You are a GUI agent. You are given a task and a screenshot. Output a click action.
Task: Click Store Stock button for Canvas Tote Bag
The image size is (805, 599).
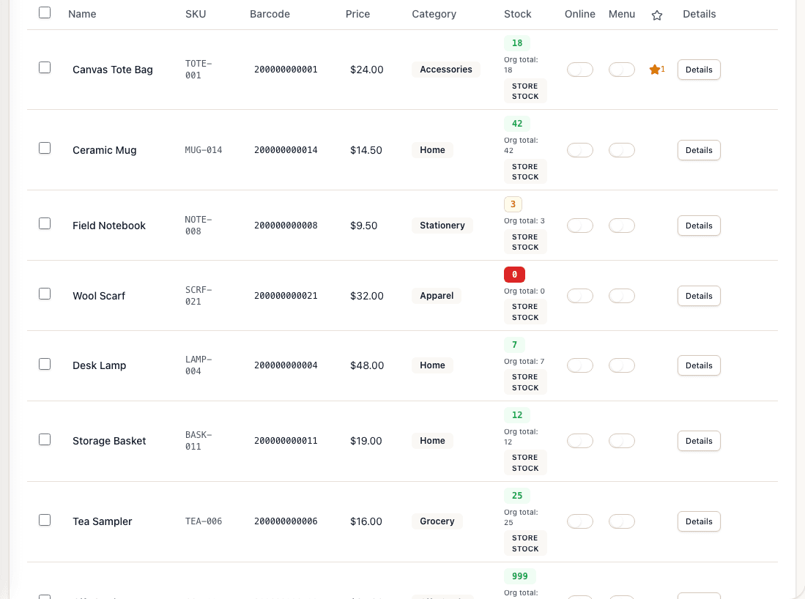[525, 92]
